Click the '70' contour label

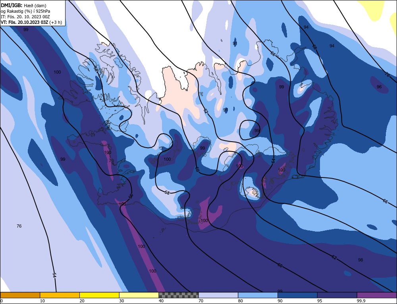[x=387, y=74]
